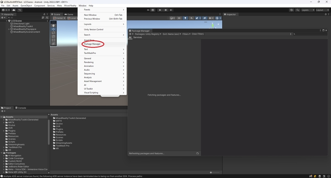The height and width of the screenshot is (178, 331).
Task: Open the Layout dropdown
Action: (x=322, y=10)
